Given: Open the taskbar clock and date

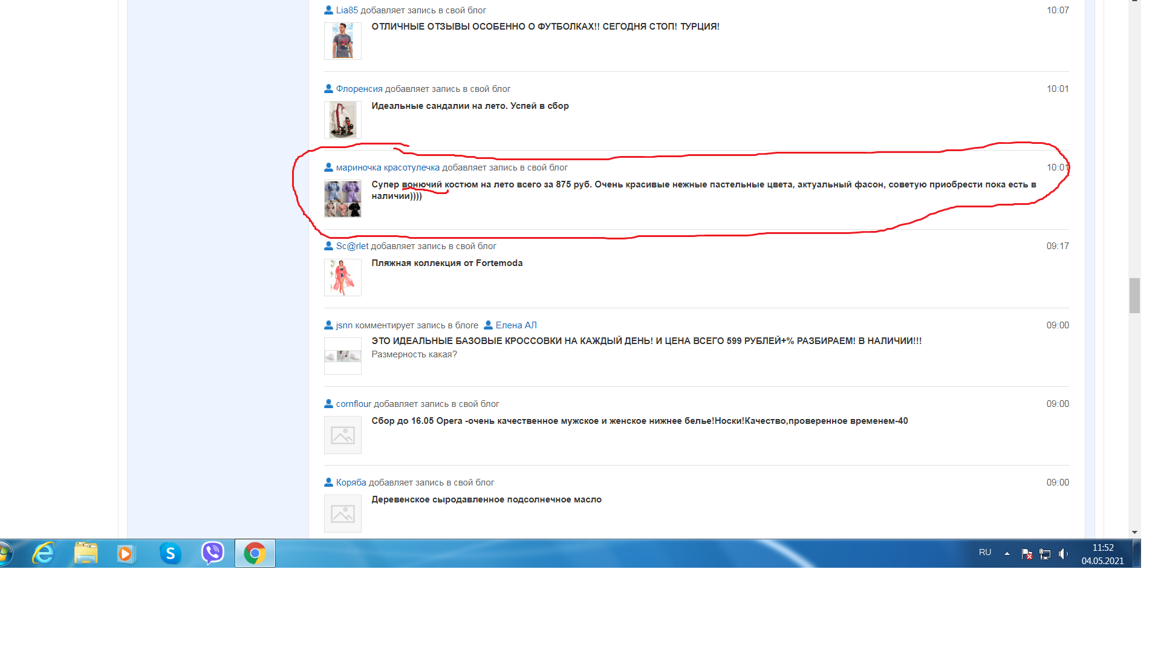Looking at the screenshot, I should click(1102, 554).
